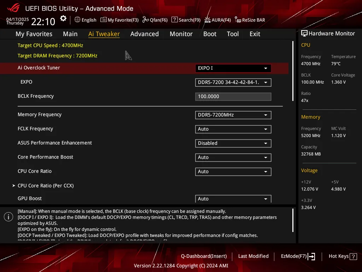Open Core Performance Boost dropdown
This screenshot has height=272, width=362.
point(233,157)
